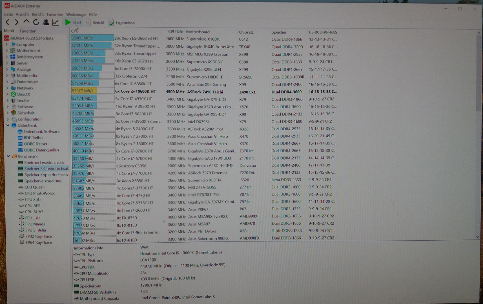Click scrollbar up arrow of results list
483x304 pixels.
click(478, 33)
